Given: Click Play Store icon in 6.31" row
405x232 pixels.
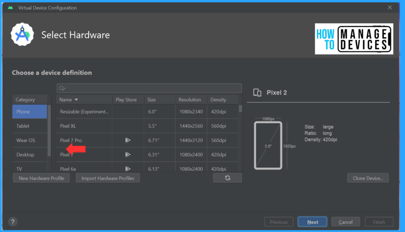Looking at the screenshot, I should pos(128,154).
